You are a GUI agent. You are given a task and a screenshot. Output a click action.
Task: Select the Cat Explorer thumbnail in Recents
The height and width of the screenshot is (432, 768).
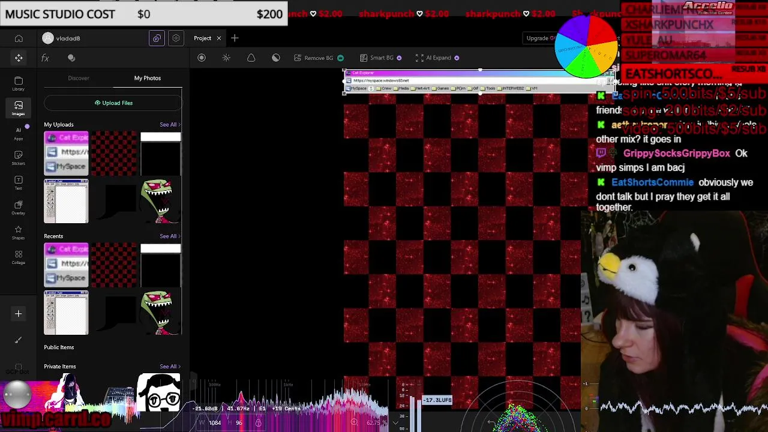(66, 265)
